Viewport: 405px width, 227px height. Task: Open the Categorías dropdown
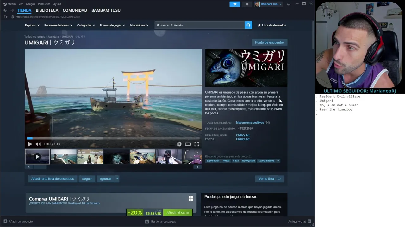pyautogui.click(x=86, y=25)
